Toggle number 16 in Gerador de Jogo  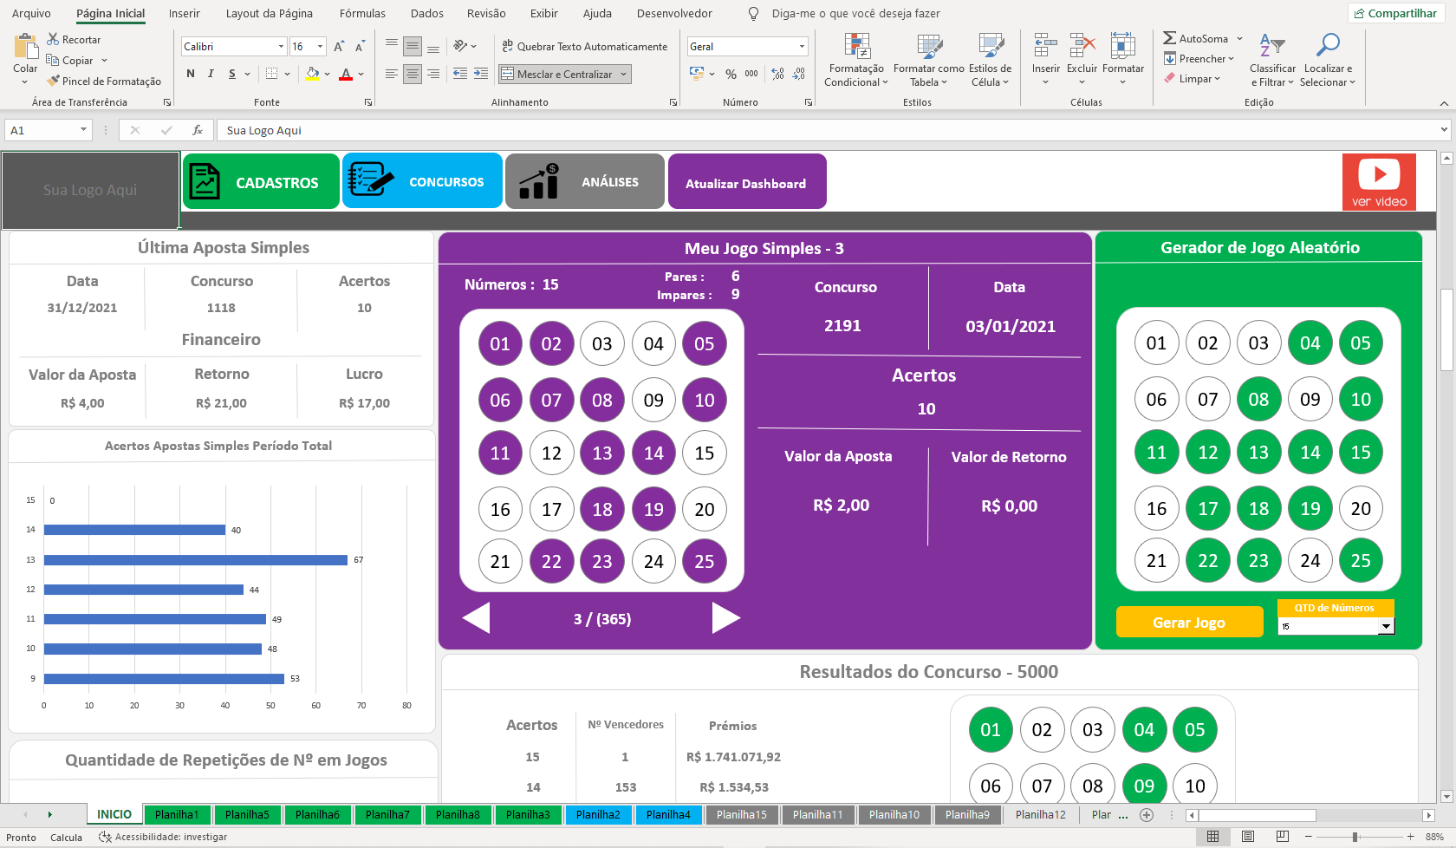pyautogui.click(x=1156, y=509)
